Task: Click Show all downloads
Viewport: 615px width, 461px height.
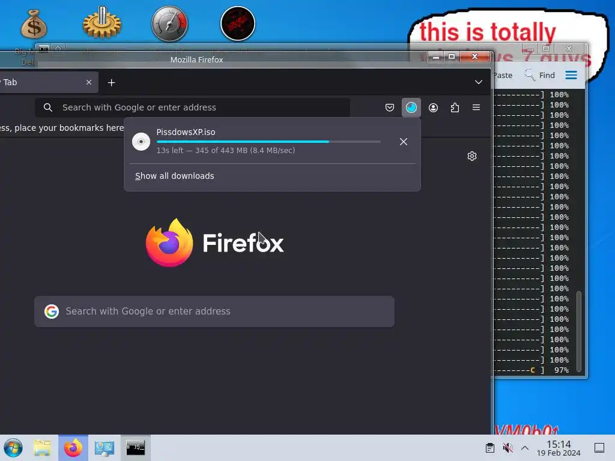Action: tap(175, 176)
